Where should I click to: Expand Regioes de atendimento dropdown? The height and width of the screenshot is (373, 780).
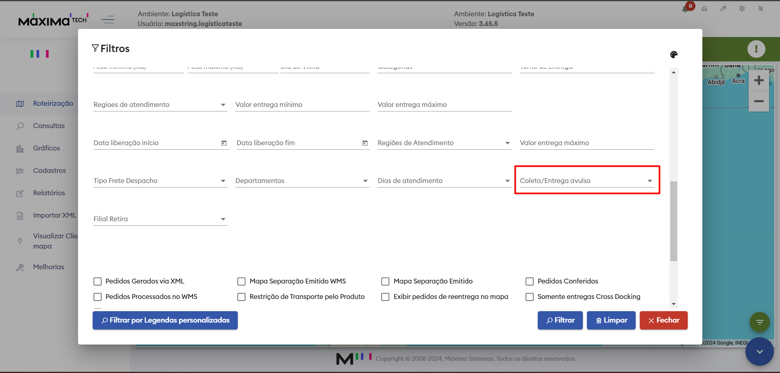point(161,105)
